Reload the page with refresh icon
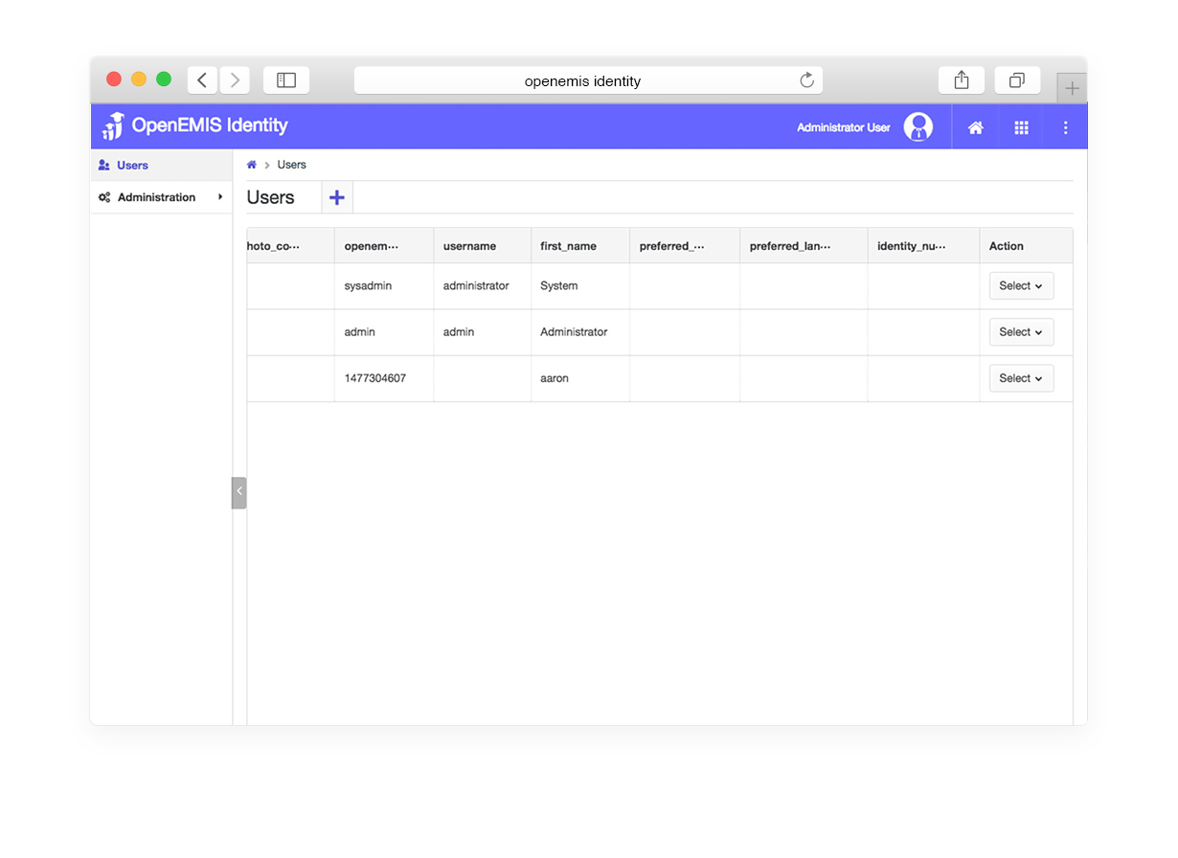 [x=807, y=80]
